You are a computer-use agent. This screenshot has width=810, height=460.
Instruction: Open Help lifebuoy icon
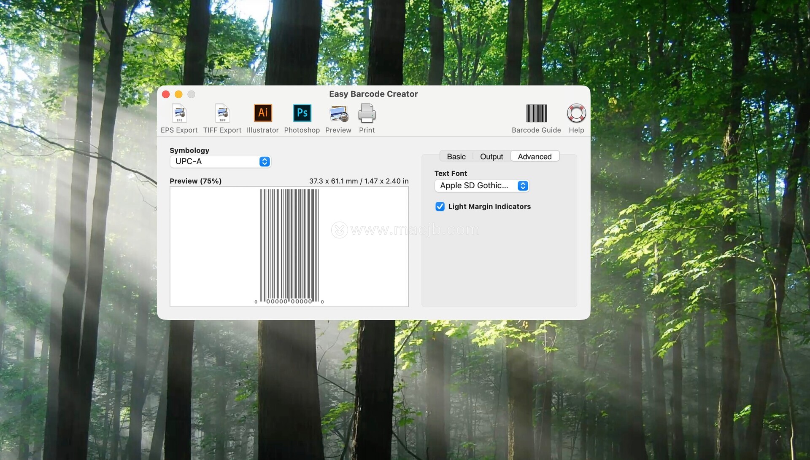[x=576, y=113]
